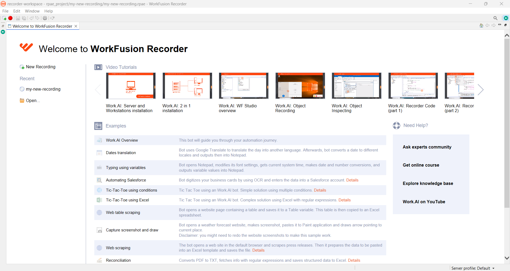Click the New Recording toolbar icon
This screenshot has width=510, height=271.
(4, 18)
